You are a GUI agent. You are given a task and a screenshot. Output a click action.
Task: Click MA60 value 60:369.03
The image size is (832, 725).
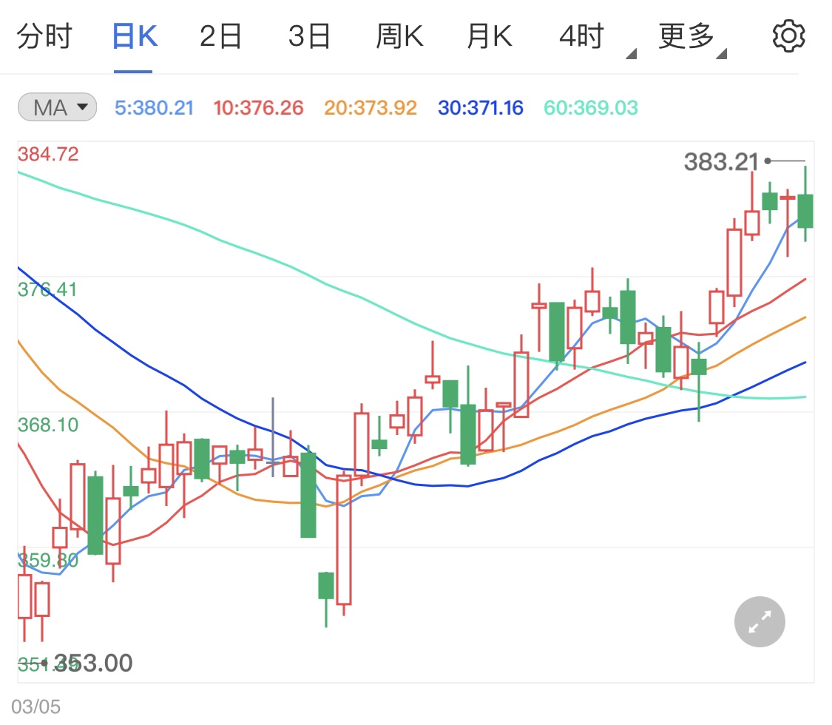tap(591, 108)
